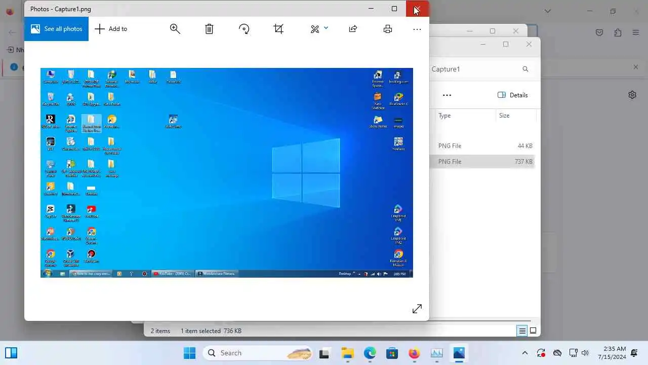Viewport: 648px width, 365px height.
Task: Click the settings gear icon on the Firefox page
Action: pos(632,95)
